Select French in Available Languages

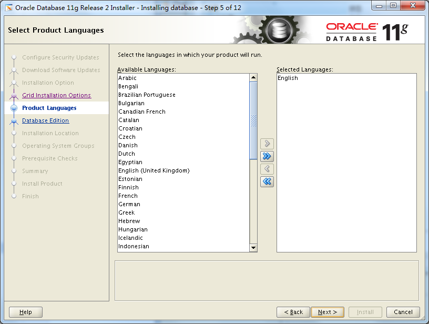coord(128,195)
